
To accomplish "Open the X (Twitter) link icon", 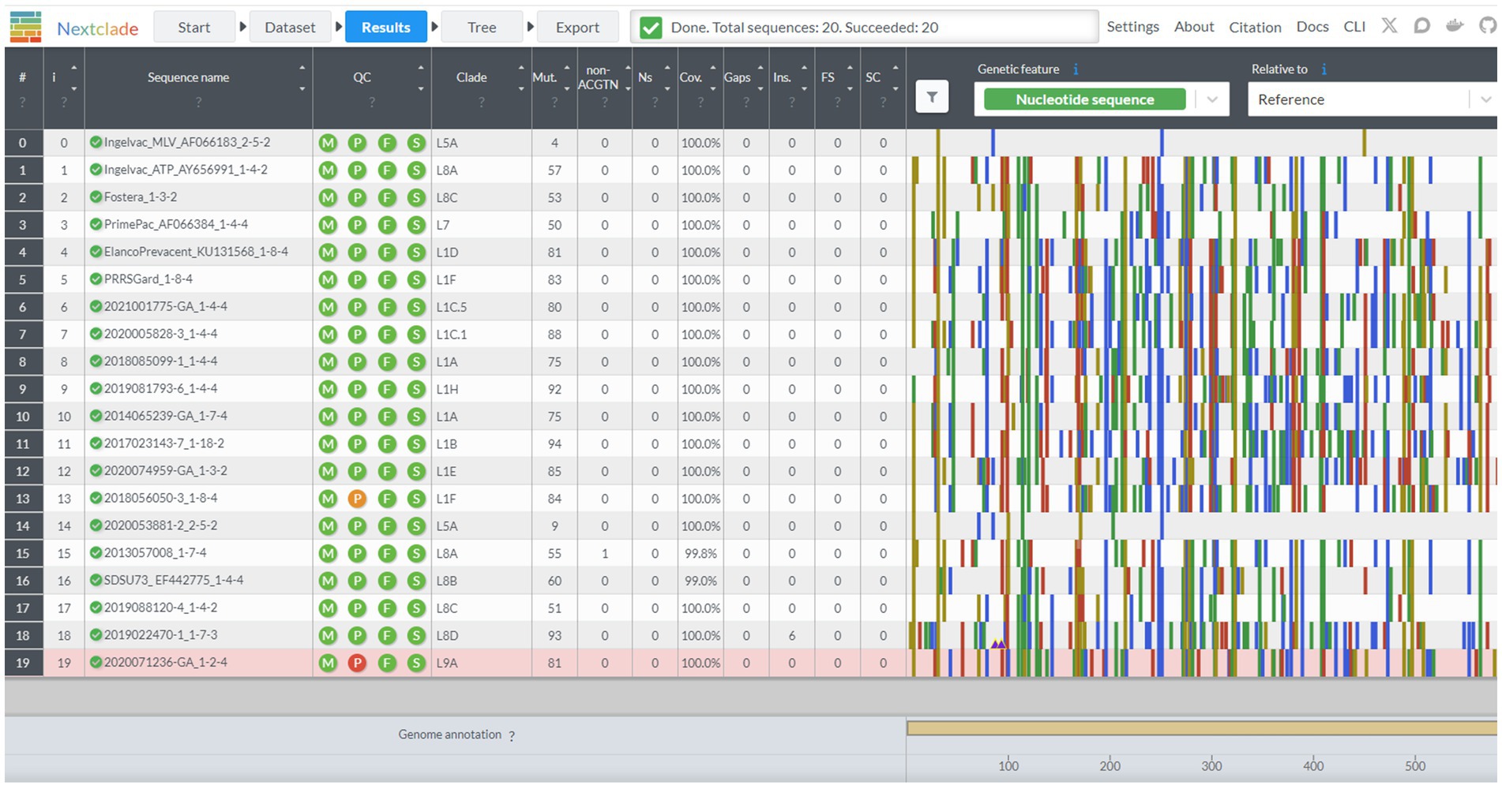I will coord(1389,26).
